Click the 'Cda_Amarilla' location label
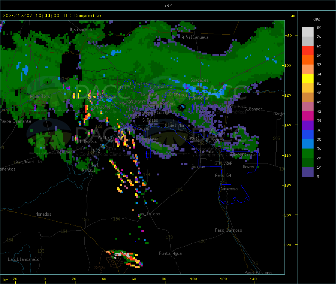 (28, 162)
